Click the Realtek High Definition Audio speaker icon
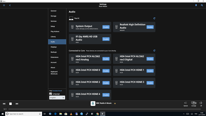This screenshot has height=116, width=206. click(x=116, y=27)
